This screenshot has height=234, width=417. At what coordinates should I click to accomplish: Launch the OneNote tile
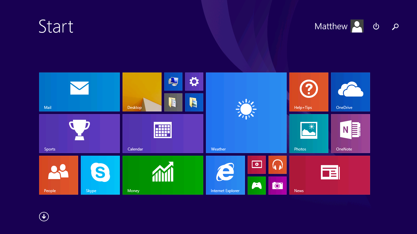351,134
